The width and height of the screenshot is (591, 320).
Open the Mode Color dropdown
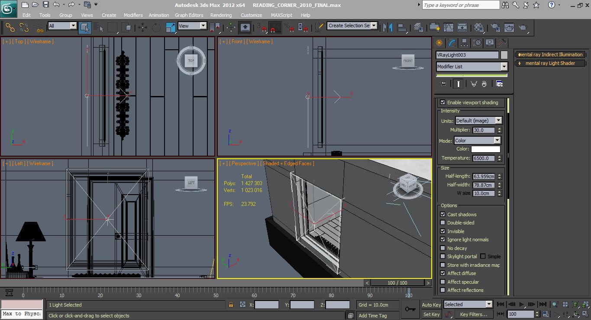(478, 141)
